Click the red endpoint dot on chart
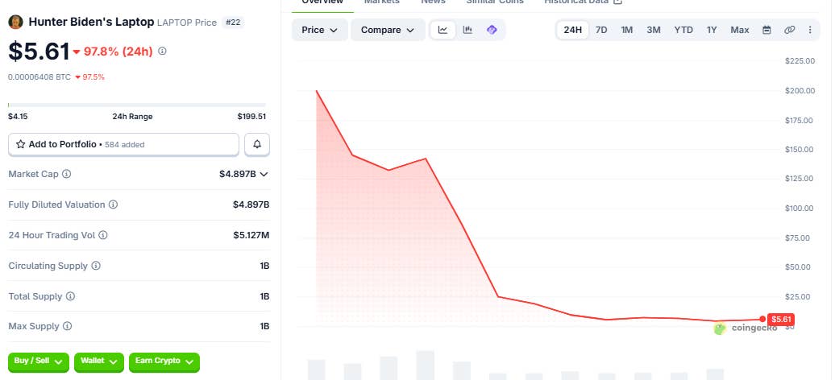The image size is (835, 380). pos(763,320)
